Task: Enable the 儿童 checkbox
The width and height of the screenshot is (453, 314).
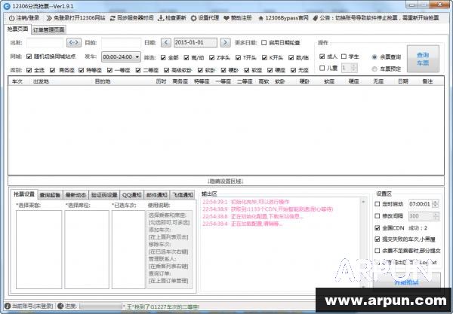Action: click(x=322, y=68)
